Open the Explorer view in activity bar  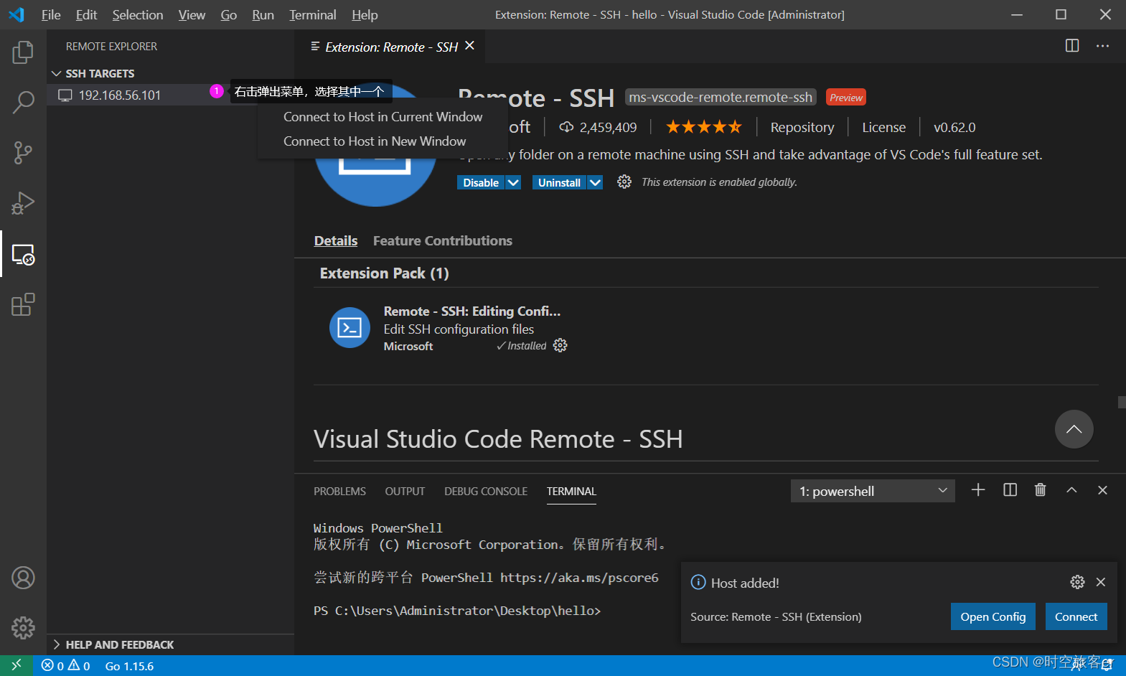coord(23,52)
